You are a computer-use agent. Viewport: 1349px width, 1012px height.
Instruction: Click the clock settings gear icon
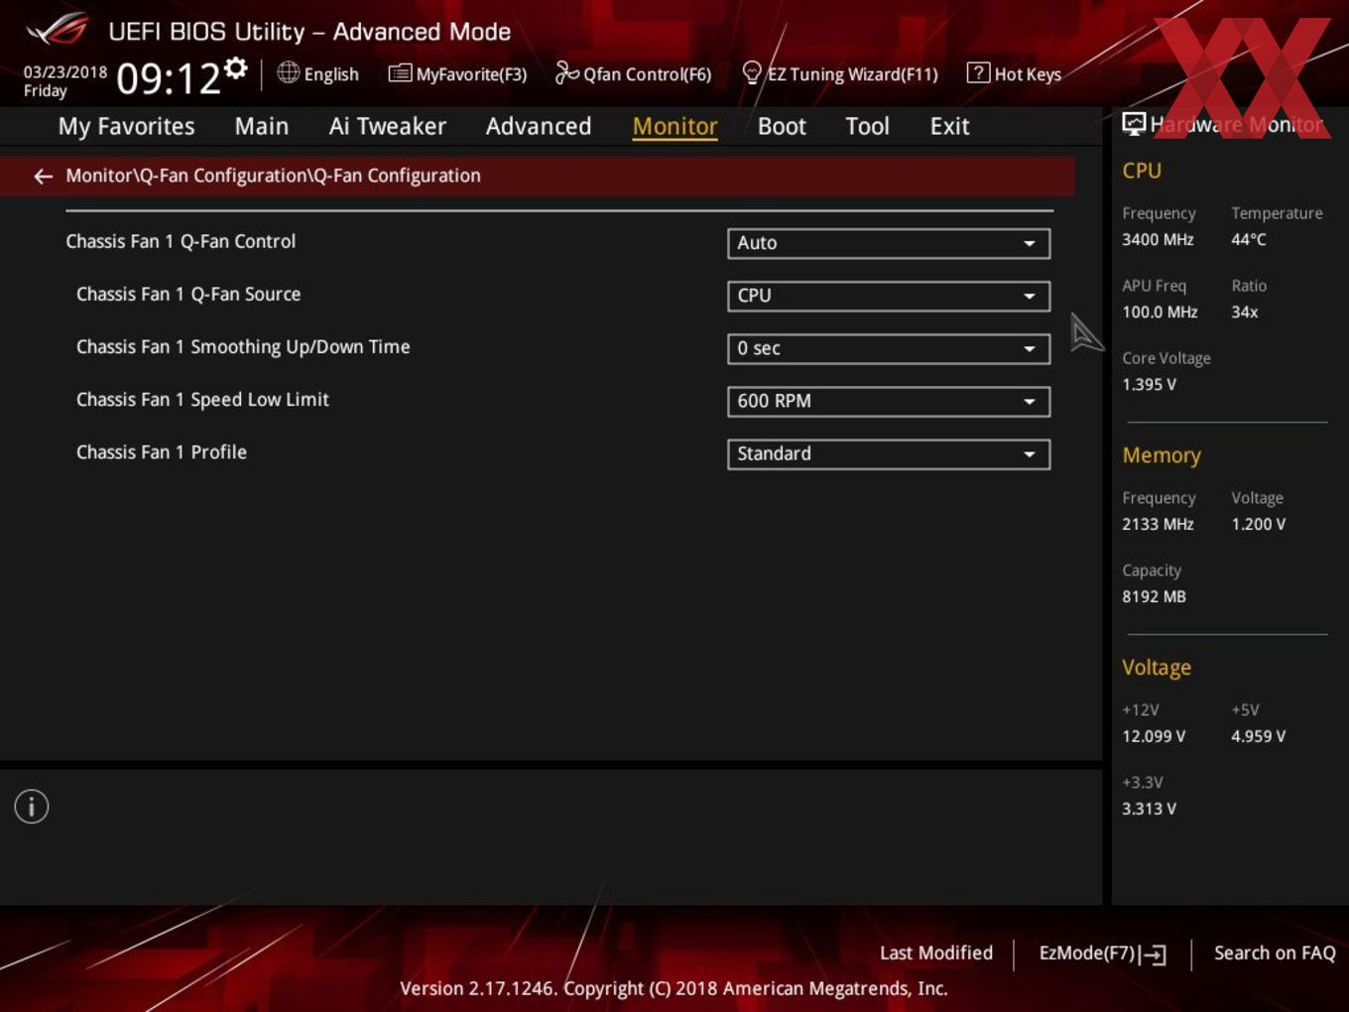[236, 67]
